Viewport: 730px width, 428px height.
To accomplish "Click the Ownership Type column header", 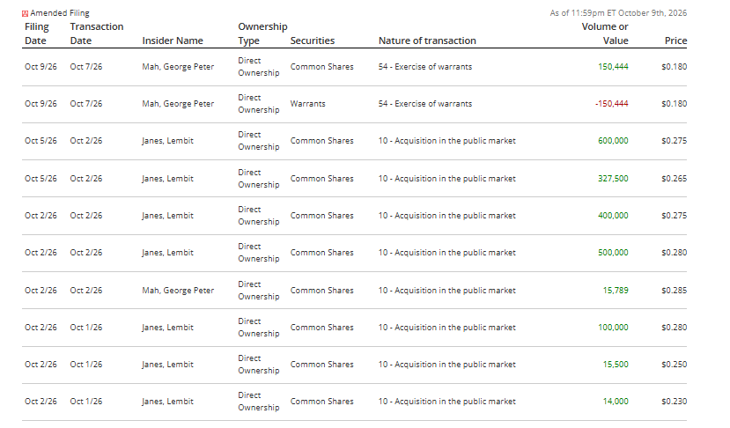I will pyautogui.click(x=262, y=33).
